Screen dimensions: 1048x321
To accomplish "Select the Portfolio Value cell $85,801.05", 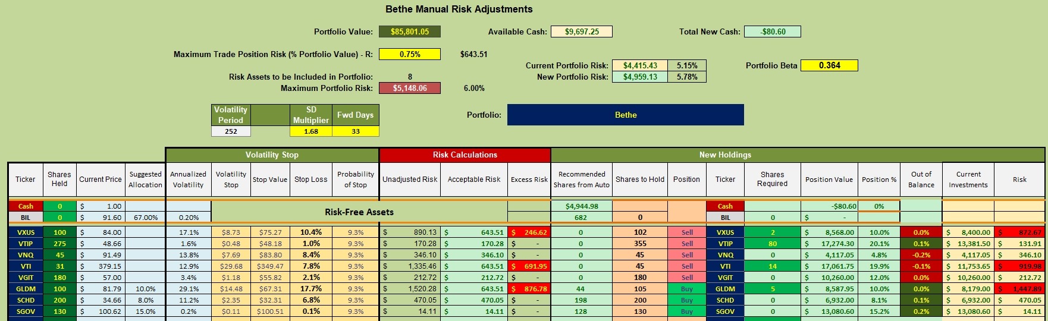I will pyautogui.click(x=410, y=32).
